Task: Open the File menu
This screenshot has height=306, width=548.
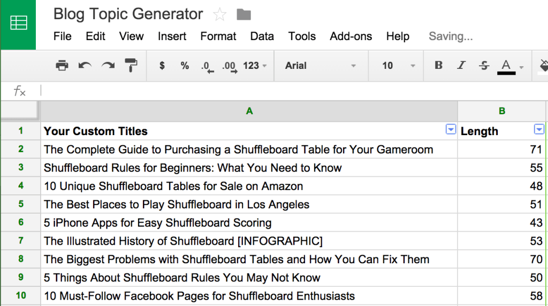Action: pyautogui.click(x=62, y=36)
